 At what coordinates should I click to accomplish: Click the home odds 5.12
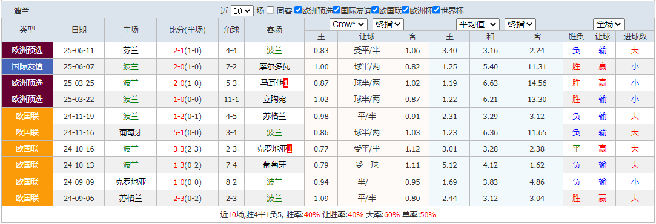click(449, 165)
